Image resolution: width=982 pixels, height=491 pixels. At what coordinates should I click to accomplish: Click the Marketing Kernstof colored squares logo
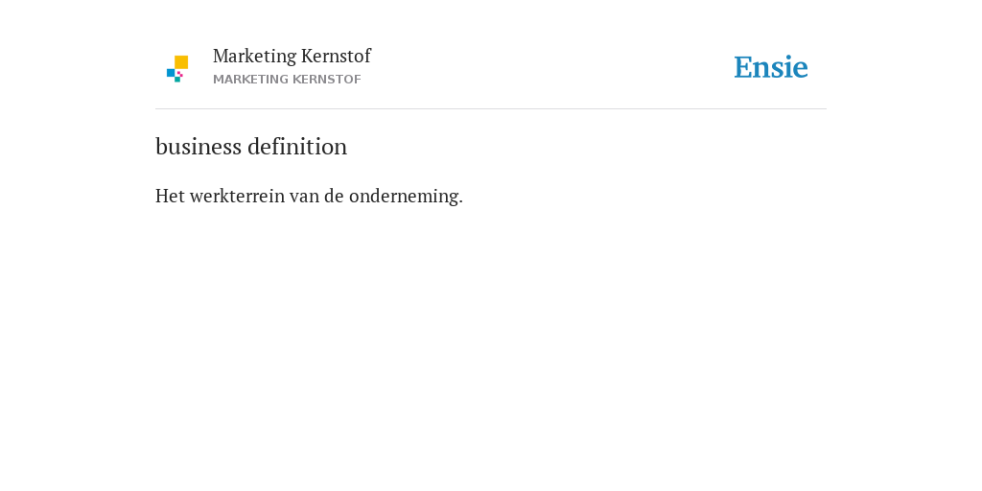click(x=177, y=69)
